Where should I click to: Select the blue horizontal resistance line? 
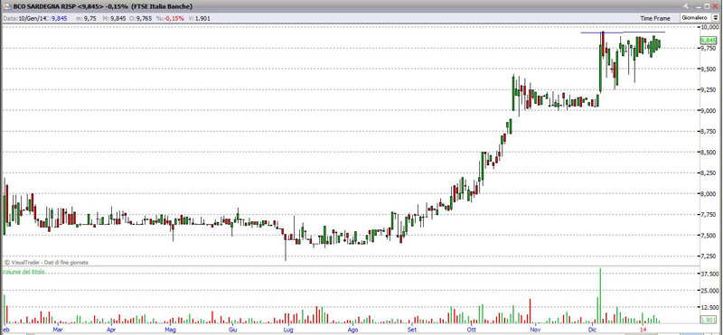pyautogui.click(x=623, y=33)
